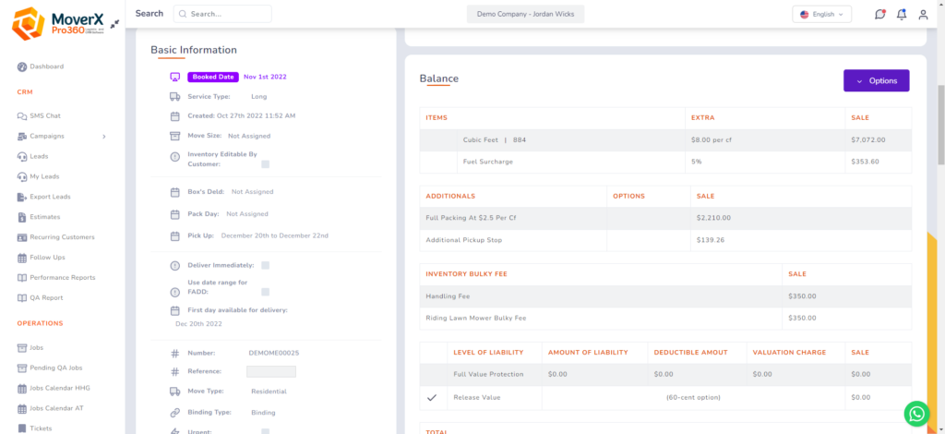Click the Booked Date badge

pos(213,78)
